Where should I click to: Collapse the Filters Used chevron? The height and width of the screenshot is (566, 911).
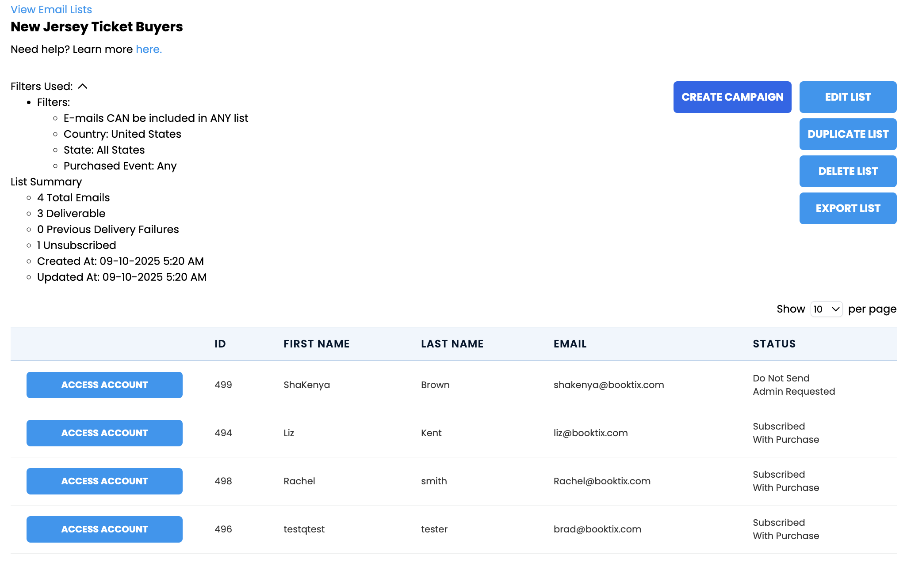(x=83, y=87)
